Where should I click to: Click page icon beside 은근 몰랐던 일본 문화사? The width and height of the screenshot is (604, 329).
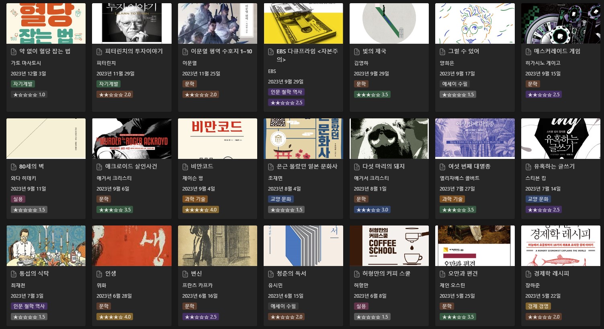click(271, 167)
